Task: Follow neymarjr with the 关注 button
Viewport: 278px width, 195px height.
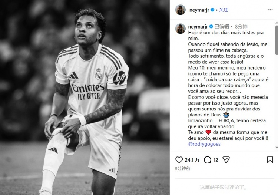Action: 224,10
